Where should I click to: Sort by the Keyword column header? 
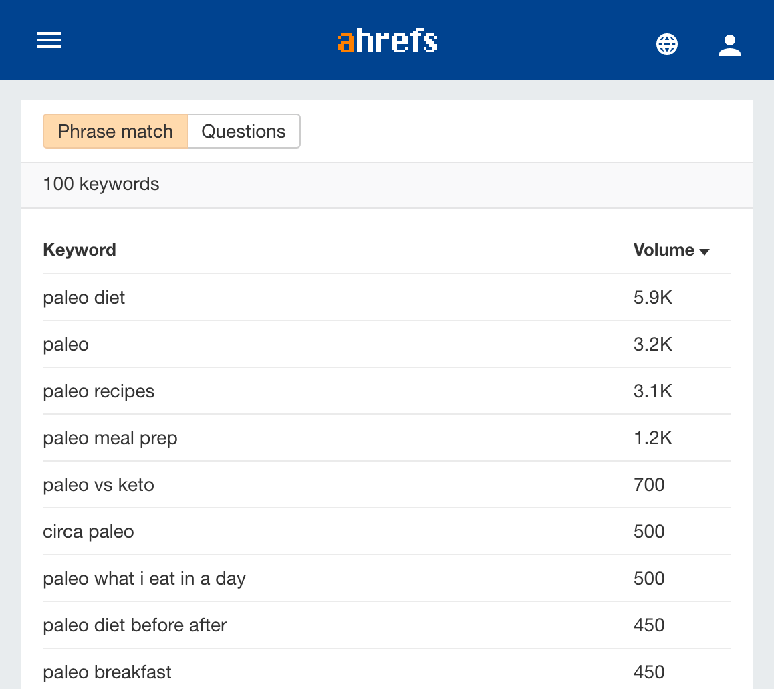[80, 250]
